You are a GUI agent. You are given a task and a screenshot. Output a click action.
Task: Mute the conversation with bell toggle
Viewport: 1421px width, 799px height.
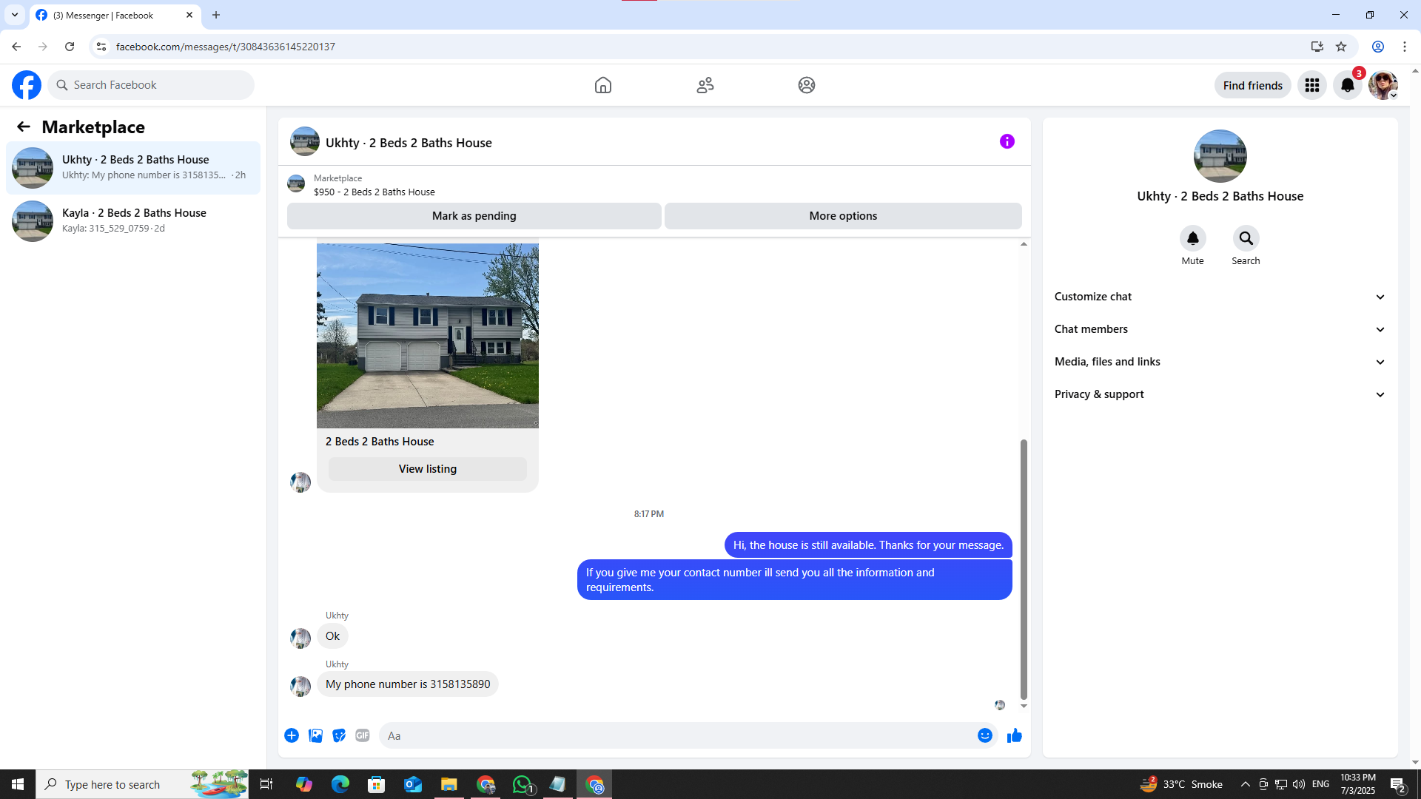(x=1192, y=239)
